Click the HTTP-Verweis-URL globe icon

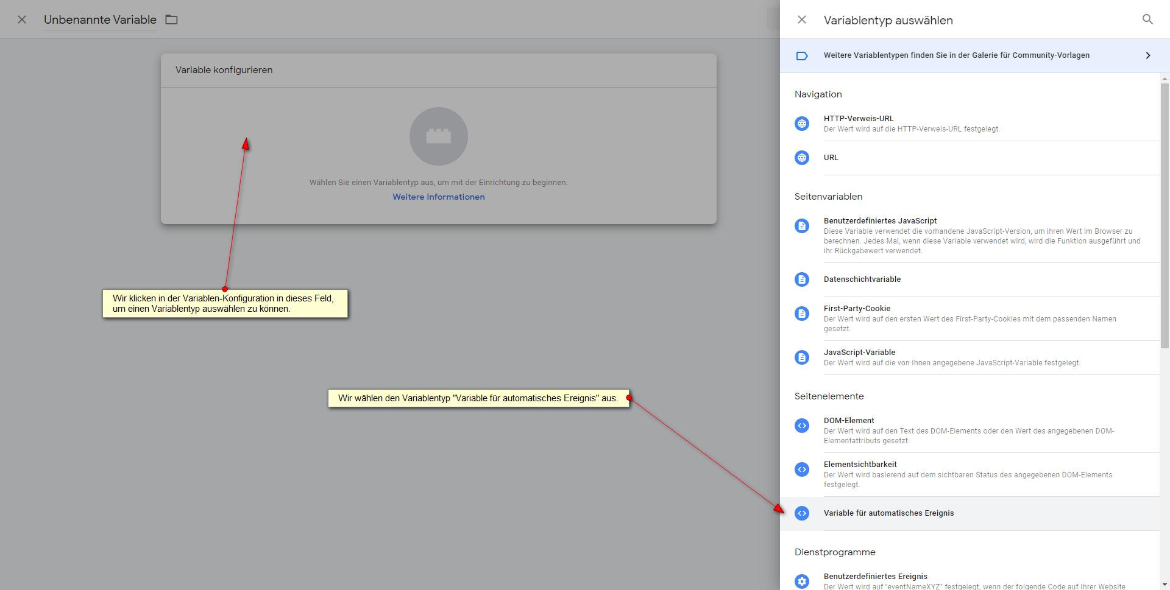click(802, 124)
